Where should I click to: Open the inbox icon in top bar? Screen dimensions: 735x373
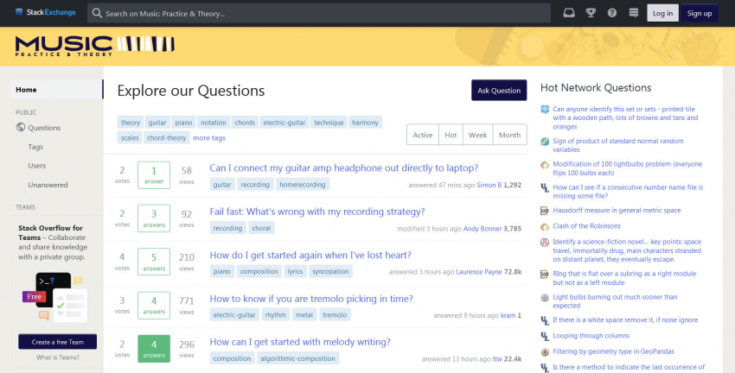click(x=569, y=13)
